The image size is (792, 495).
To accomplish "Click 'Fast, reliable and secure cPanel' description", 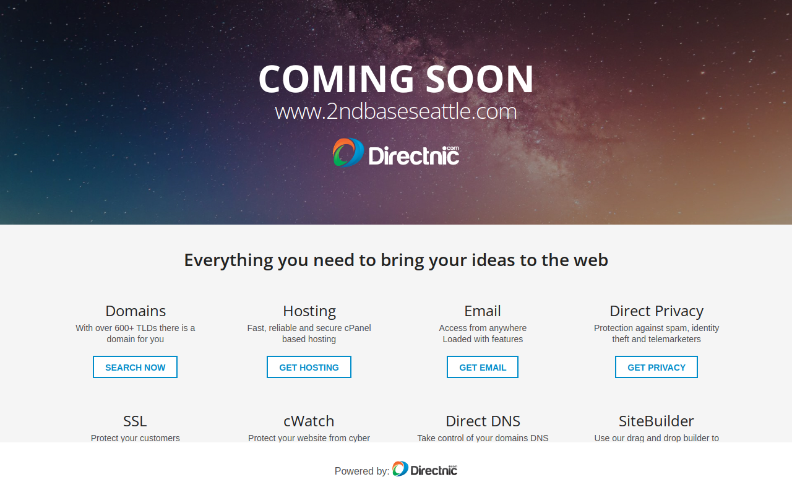I will coord(309,334).
